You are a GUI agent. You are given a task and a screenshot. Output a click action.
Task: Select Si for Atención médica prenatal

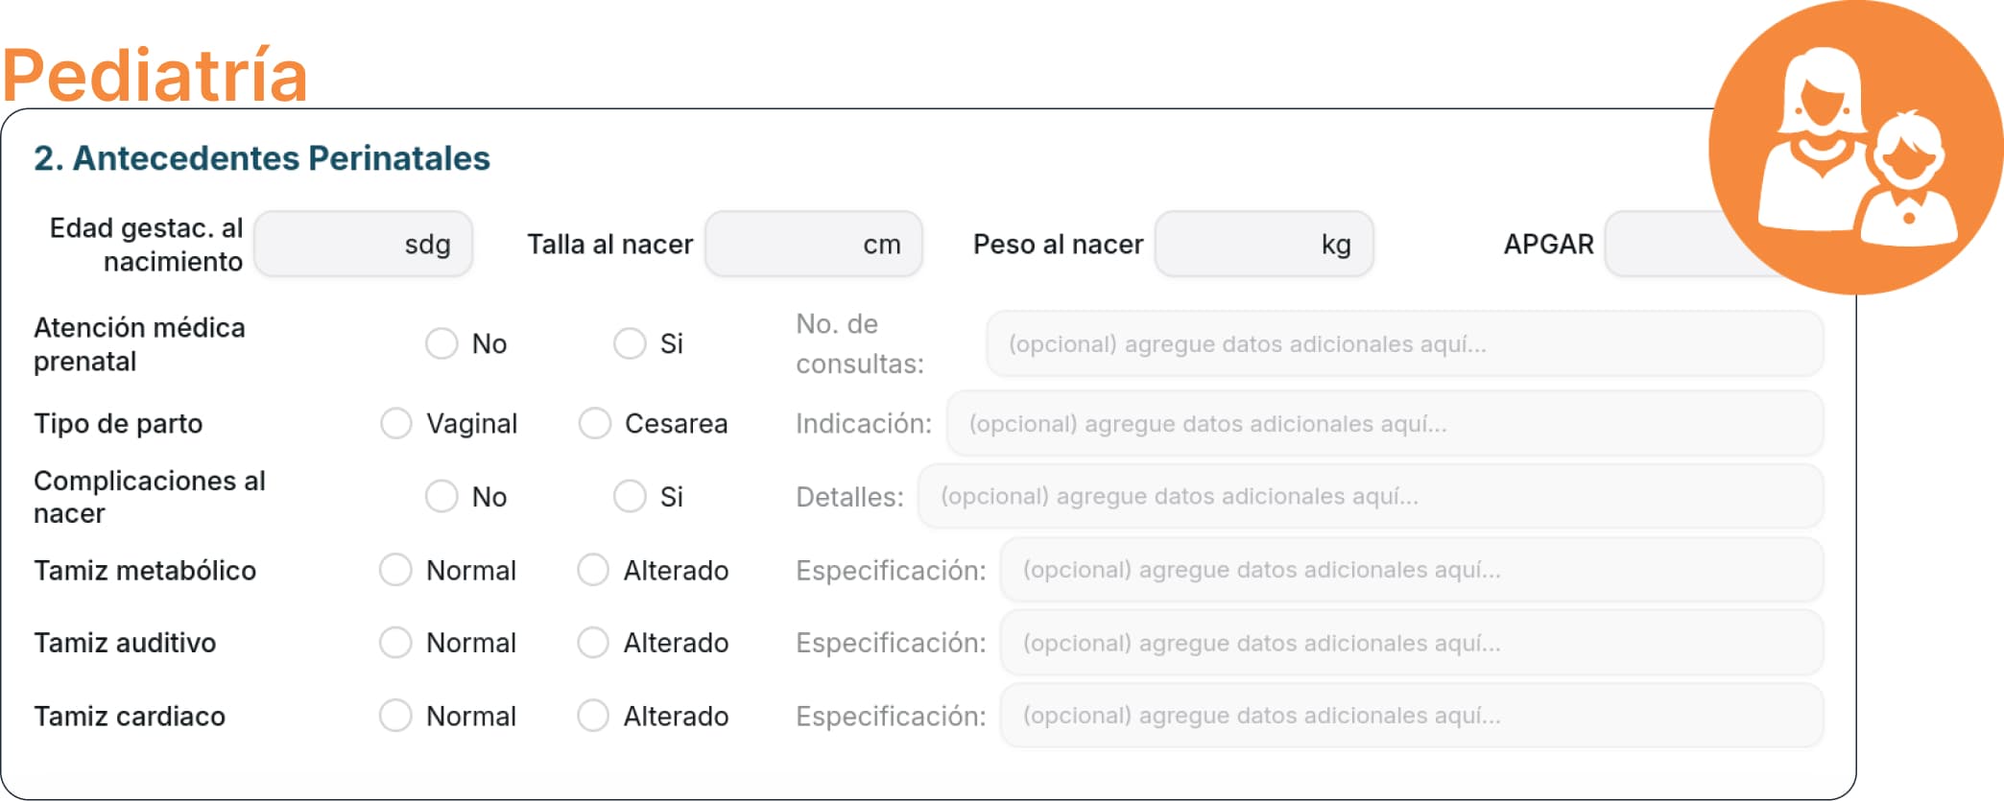pyautogui.click(x=630, y=343)
